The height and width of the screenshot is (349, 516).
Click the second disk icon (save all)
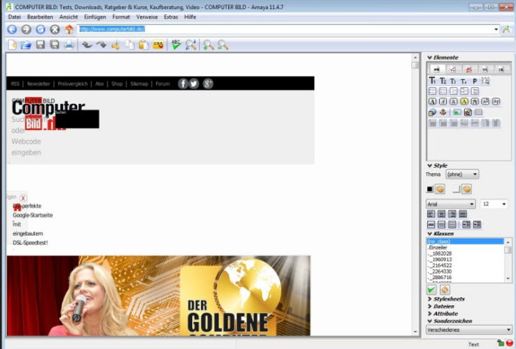[x=54, y=44]
